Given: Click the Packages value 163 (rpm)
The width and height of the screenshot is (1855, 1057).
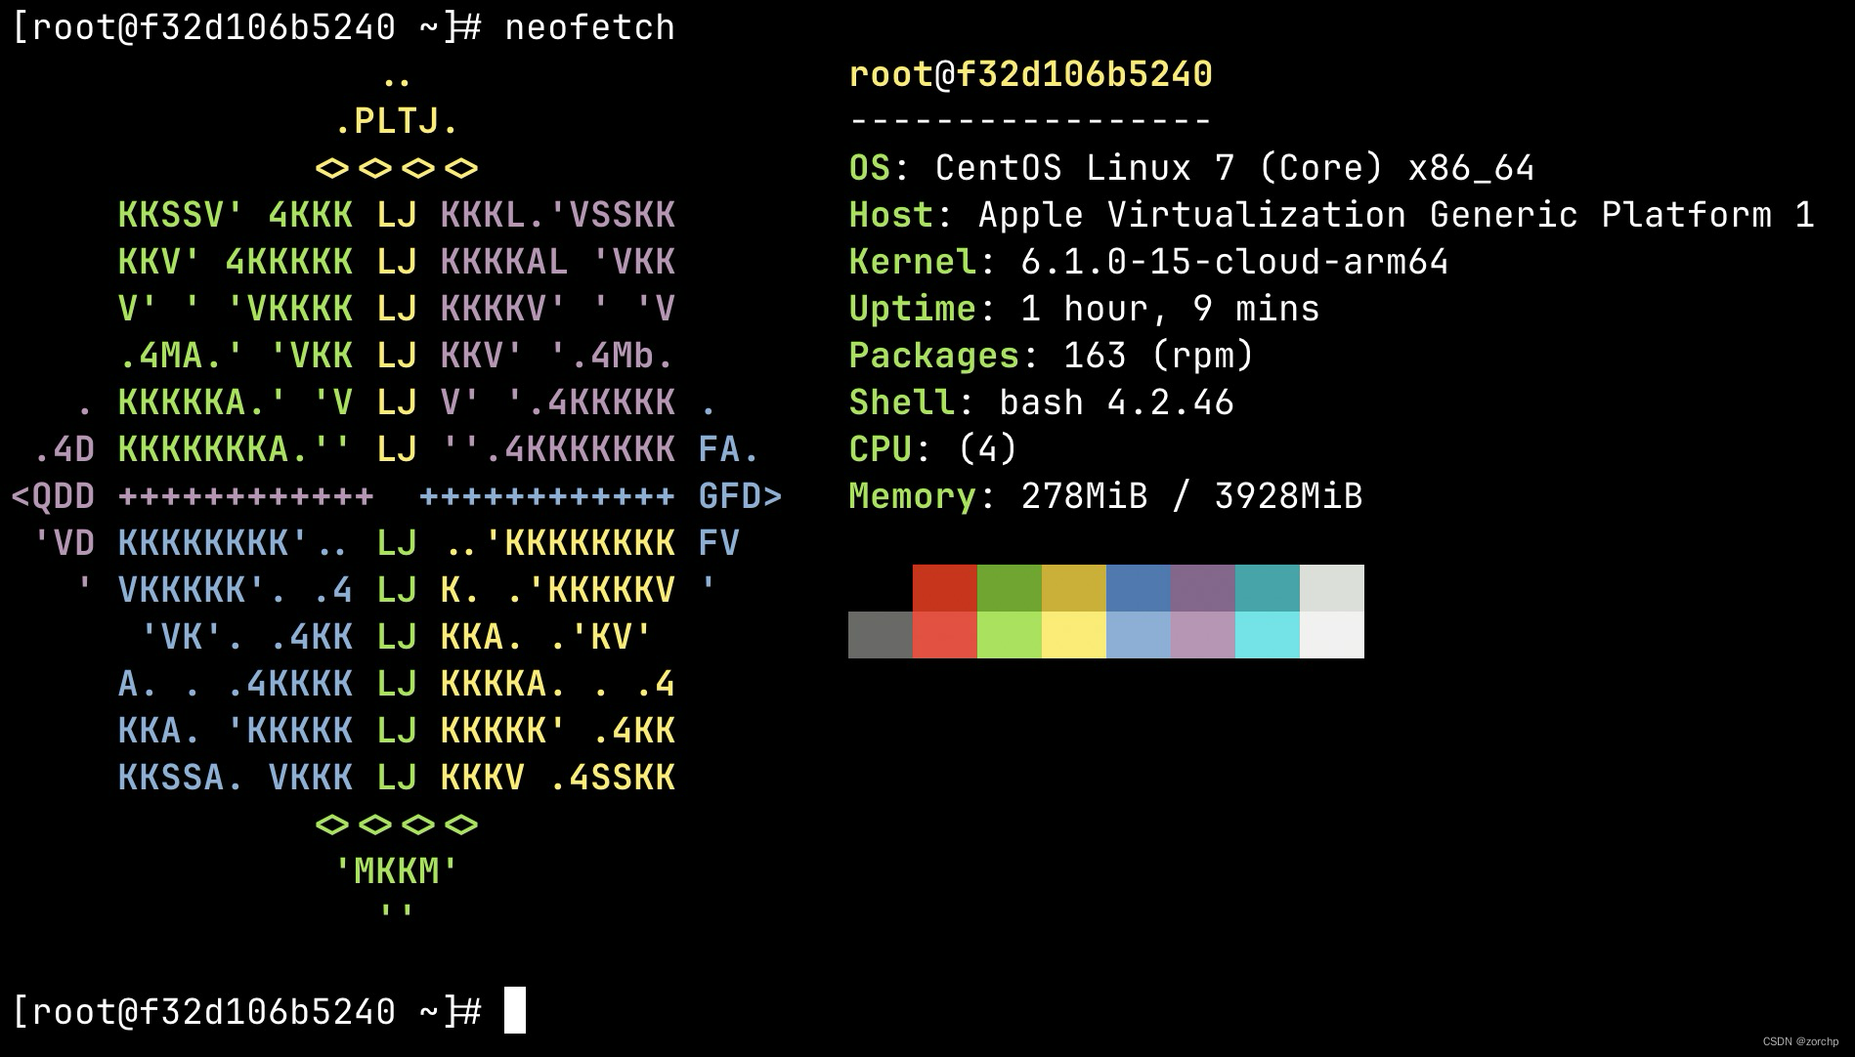Looking at the screenshot, I should point(1158,356).
